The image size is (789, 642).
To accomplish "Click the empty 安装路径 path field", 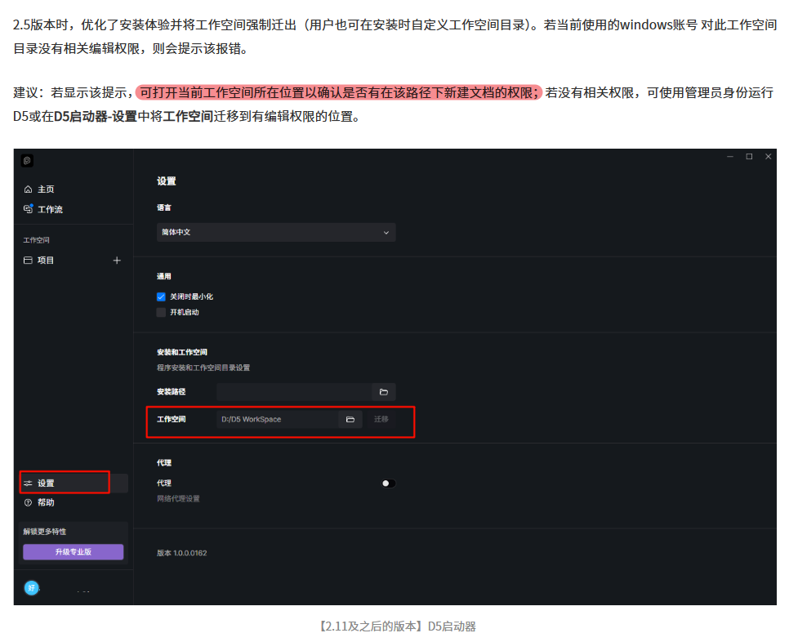I will pos(293,392).
